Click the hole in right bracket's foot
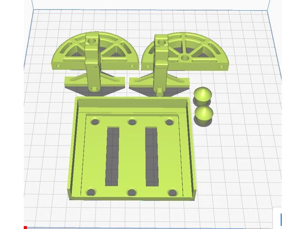This screenshot has height=229, width=305. (159, 90)
